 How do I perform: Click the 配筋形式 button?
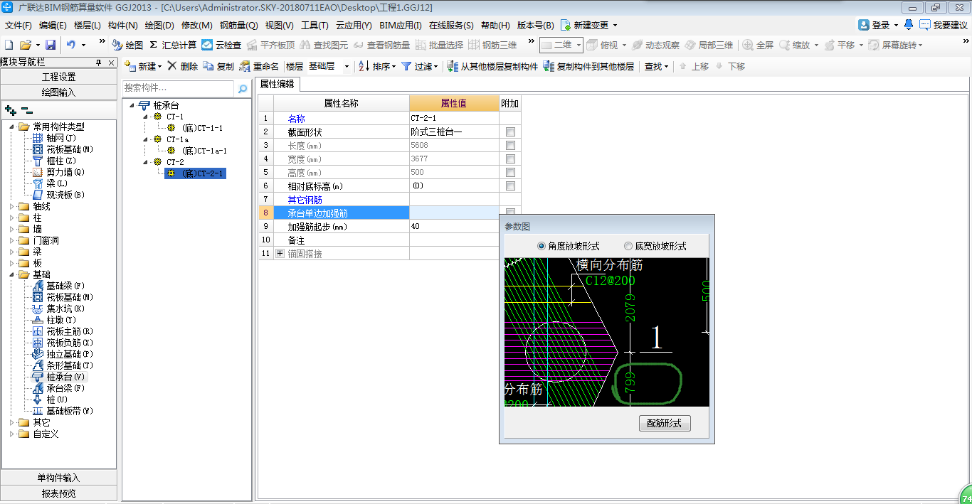[x=665, y=423]
